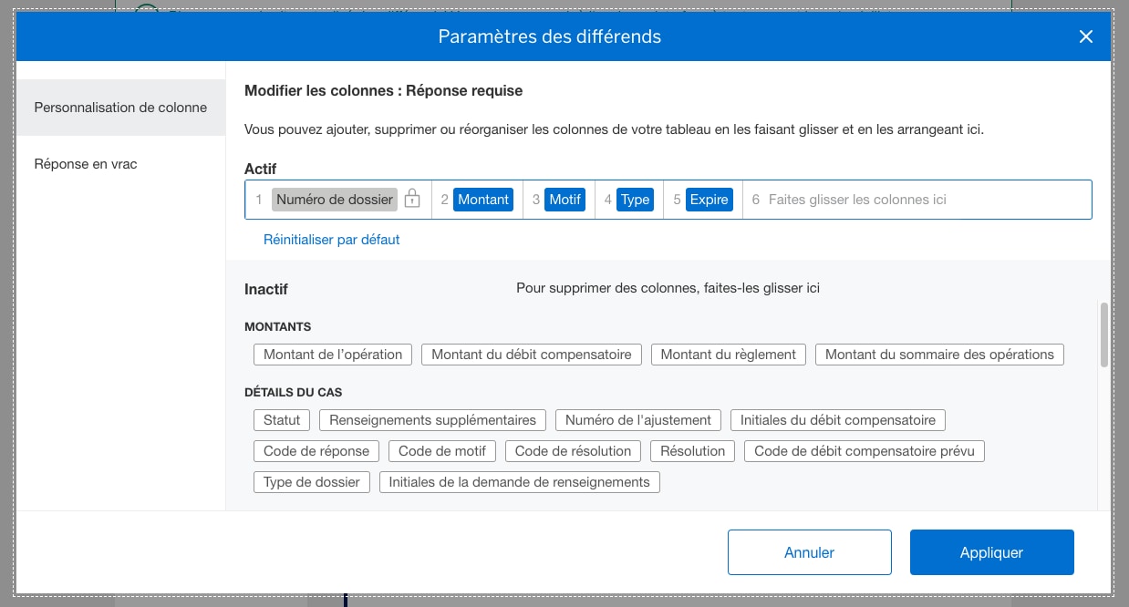
Task: Select the Code de réponse column
Action: [316, 451]
